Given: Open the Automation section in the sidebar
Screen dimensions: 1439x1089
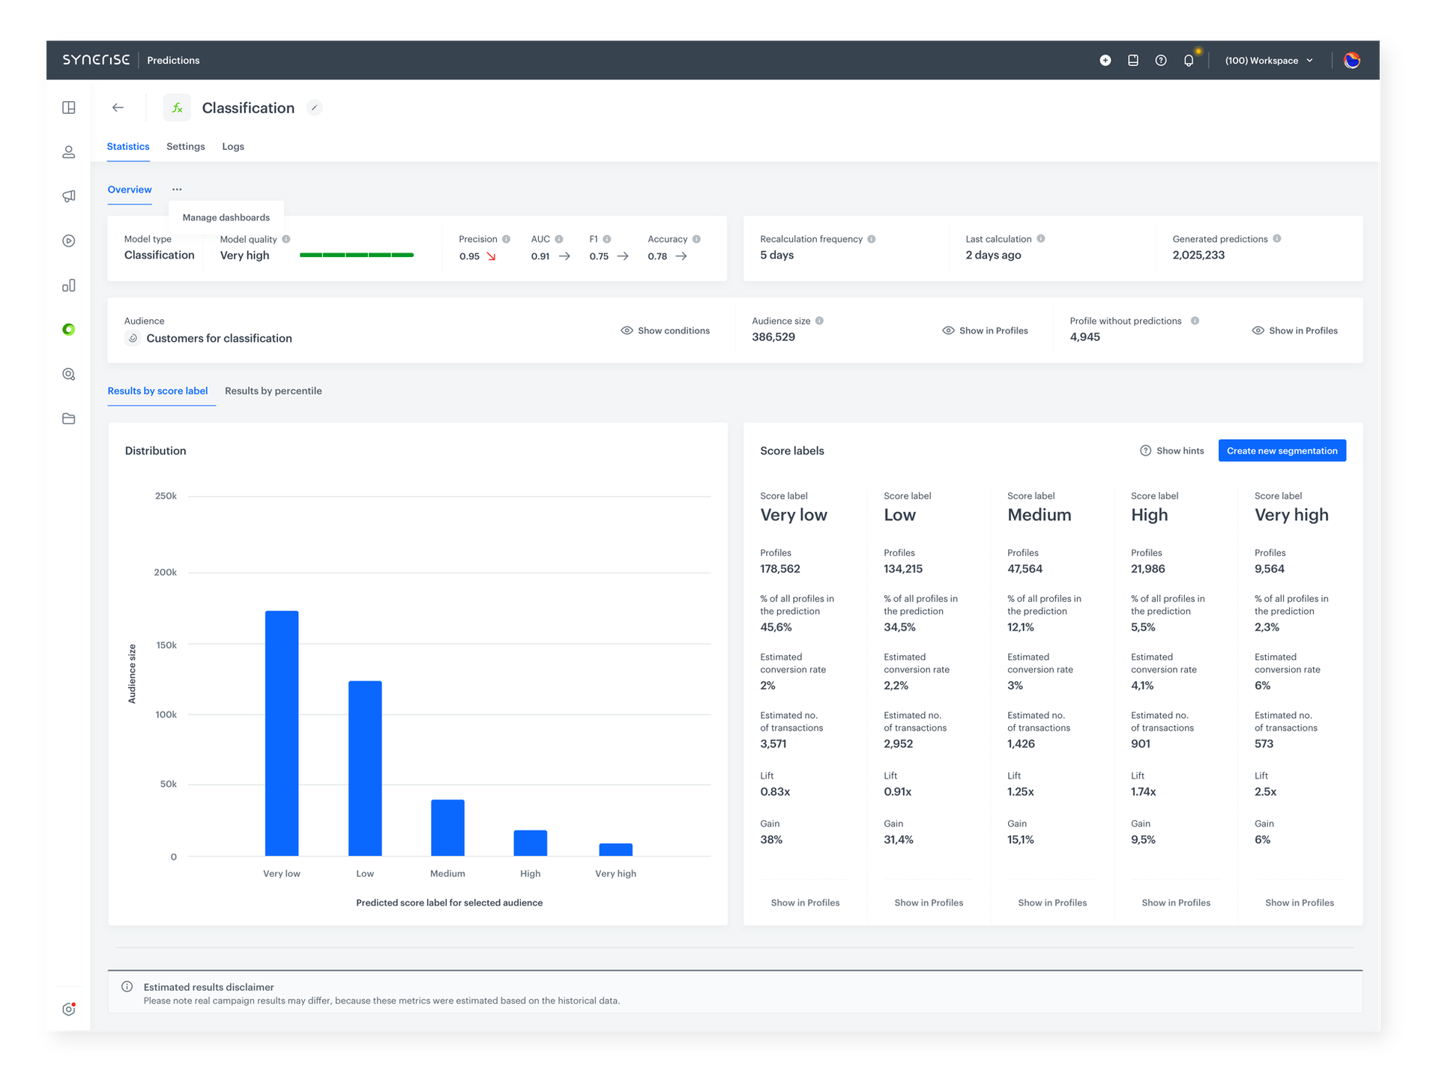Looking at the screenshot, I should click(68, 241).
